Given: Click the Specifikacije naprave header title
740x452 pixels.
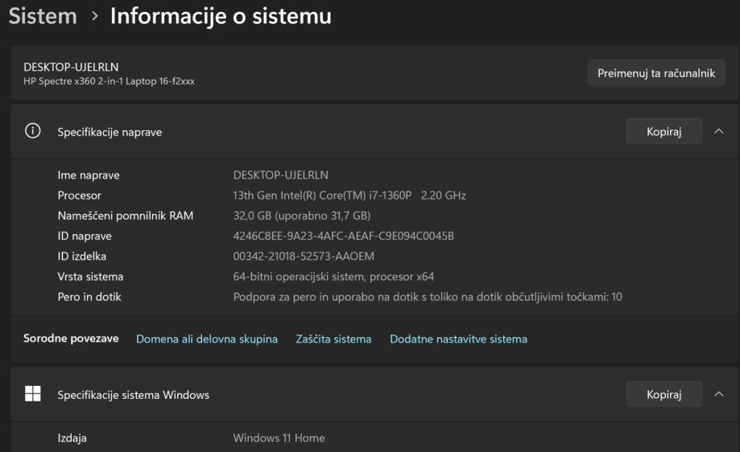Looking at the screenshot, I should point(110,133).
